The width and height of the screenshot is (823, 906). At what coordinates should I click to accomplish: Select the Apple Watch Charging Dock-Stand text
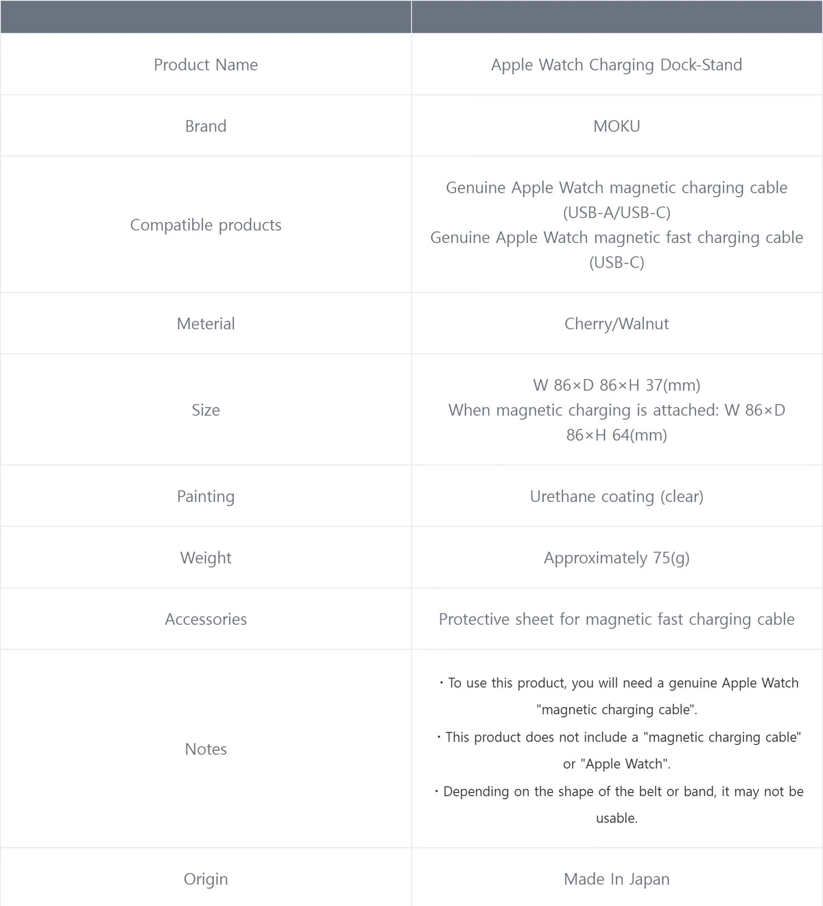tap(617, 64)
